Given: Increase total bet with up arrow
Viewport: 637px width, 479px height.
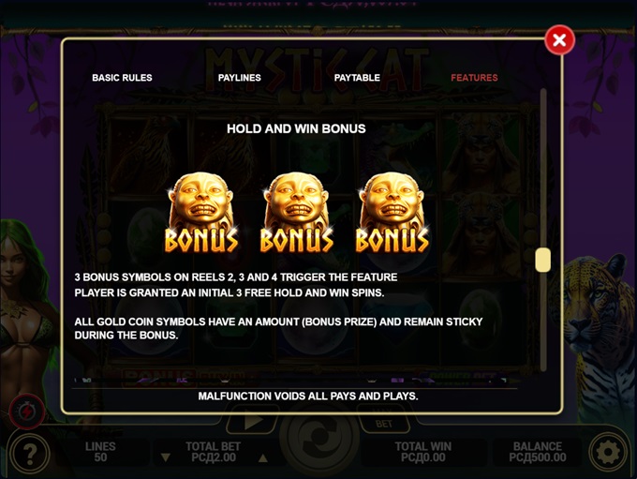Looking at the screenshot, I should click(263, 457).
